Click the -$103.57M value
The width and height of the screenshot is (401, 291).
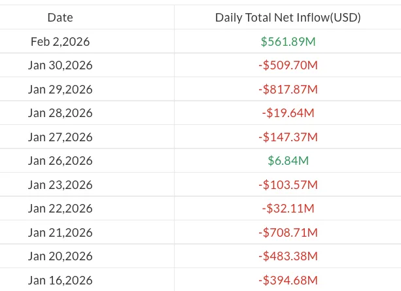[x=288, y=184]
